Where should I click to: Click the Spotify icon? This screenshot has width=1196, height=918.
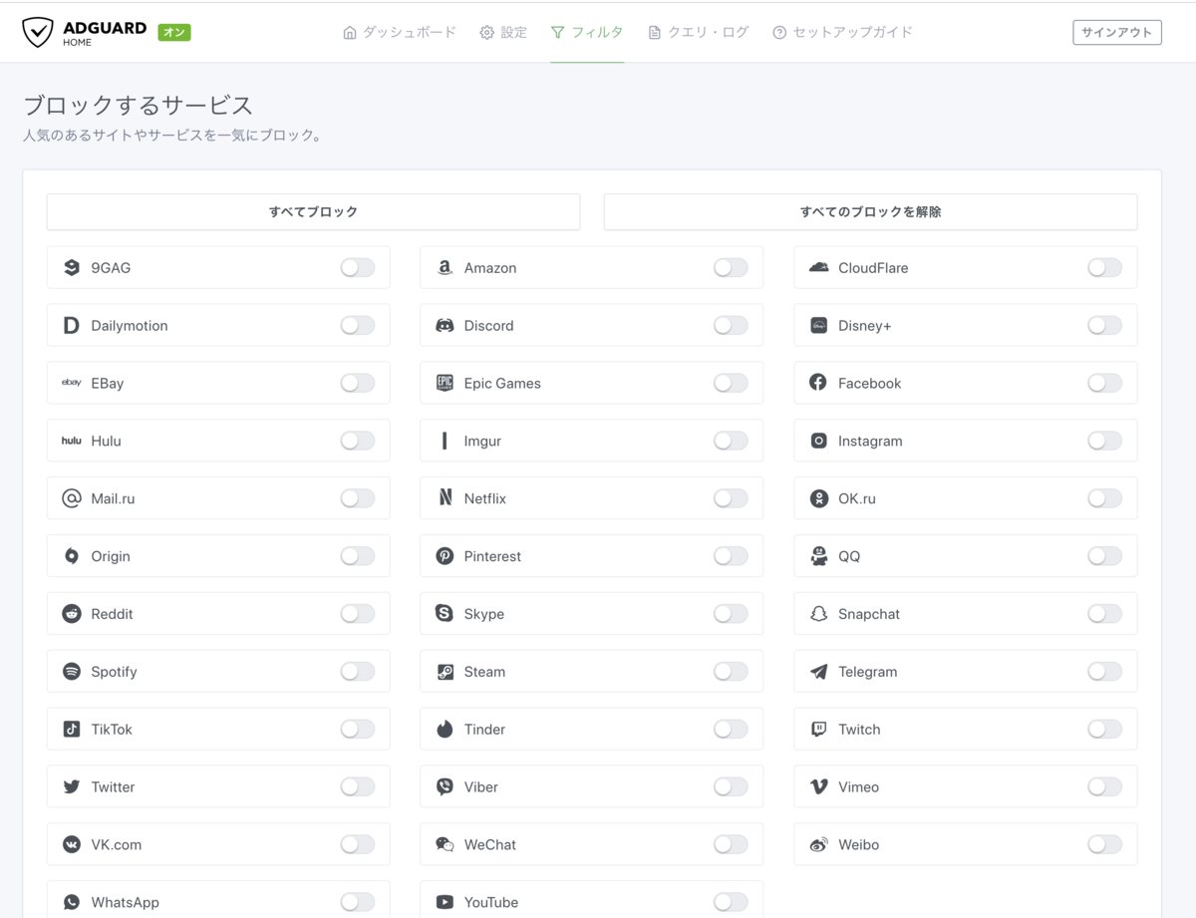[72, 672]
